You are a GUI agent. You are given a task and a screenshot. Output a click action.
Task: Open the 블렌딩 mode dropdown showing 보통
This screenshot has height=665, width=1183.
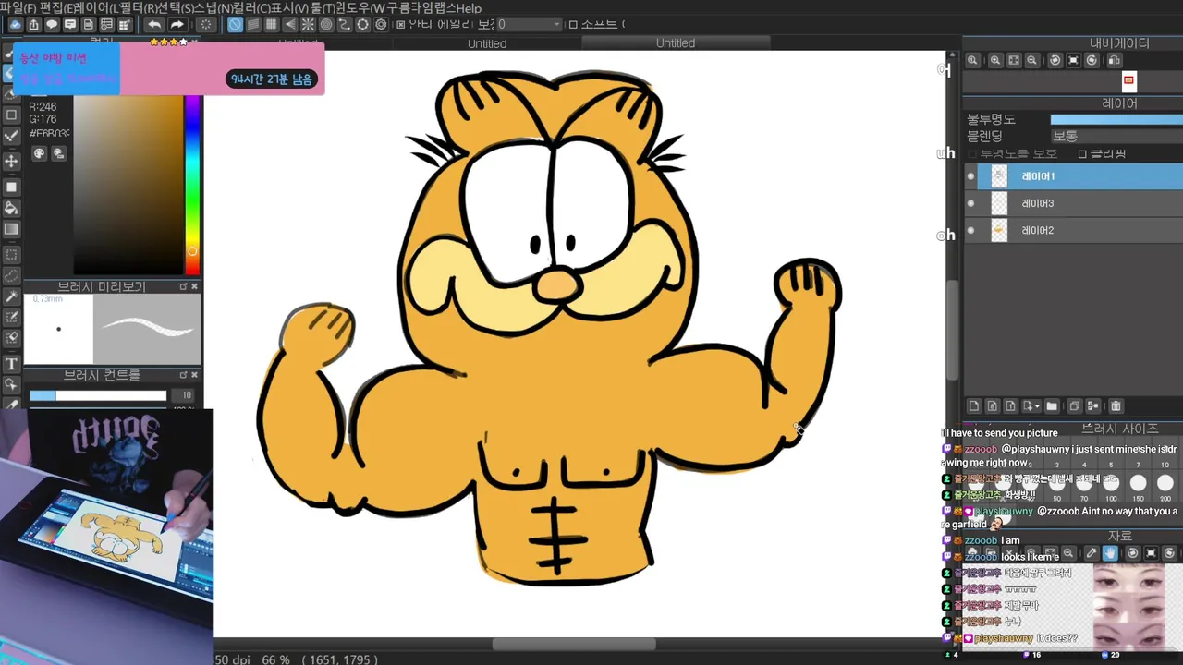[x=1116, y=136]
